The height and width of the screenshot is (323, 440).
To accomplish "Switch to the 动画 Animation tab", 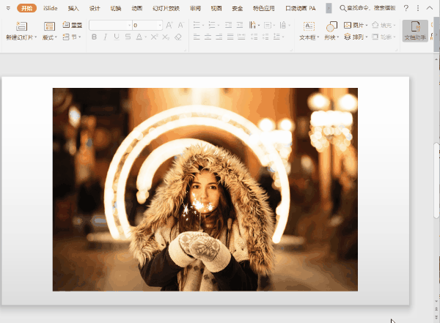I will coord(137,8).
